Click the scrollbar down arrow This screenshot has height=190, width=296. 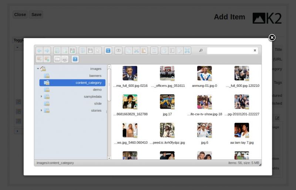pyautogui.click(x=109, y=158)
